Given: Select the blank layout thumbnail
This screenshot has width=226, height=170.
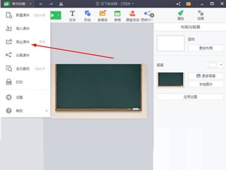Looking at the screenshot, I should point(170,44).
